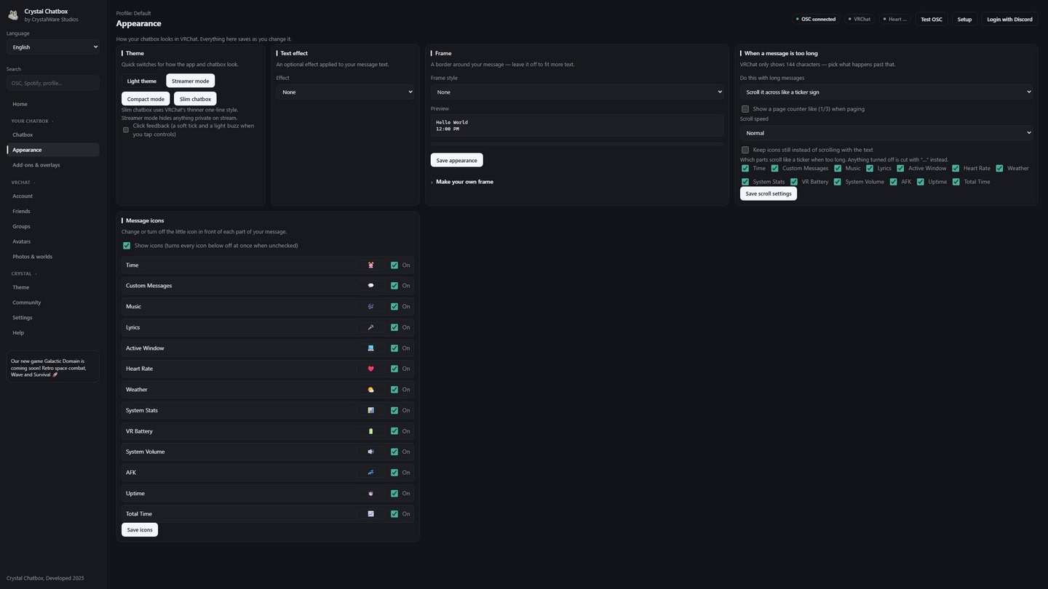Click the Uptime clock icon
This screenshot has height=589, width=1048.
tap(370, 493)
